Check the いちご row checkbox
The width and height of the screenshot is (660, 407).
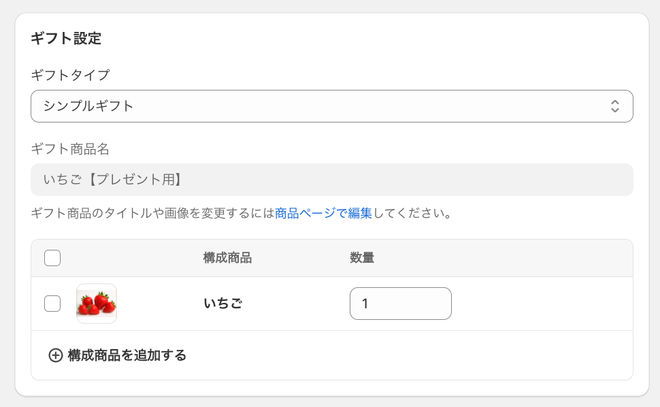point(52,304)
